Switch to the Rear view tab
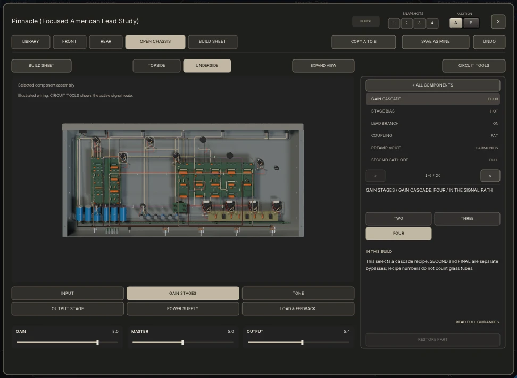This screenshot has width=517, height=378. pyautogui.click(x=106, y=42)
